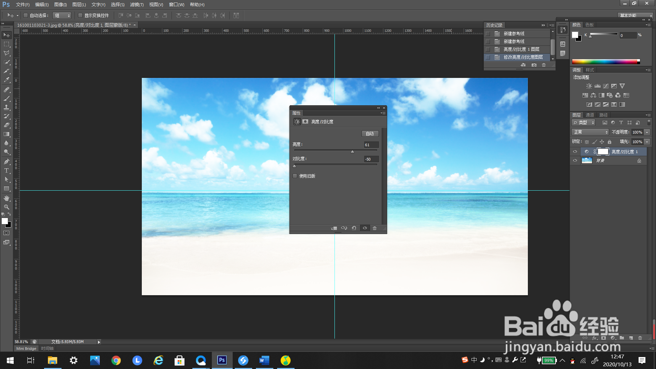Open the blend mode 正常 dropdown
Image resolution: width=656 pixels, height=369 pixels.
[590, 132]
